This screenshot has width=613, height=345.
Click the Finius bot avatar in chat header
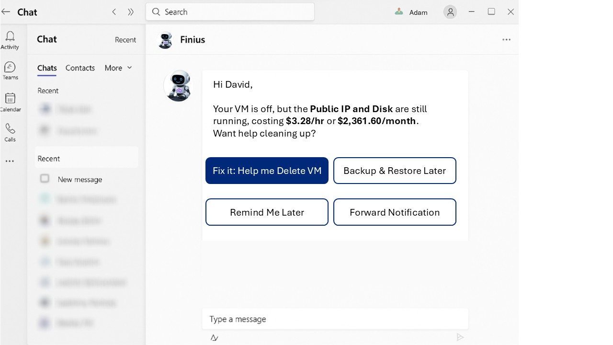click(165, 40)
